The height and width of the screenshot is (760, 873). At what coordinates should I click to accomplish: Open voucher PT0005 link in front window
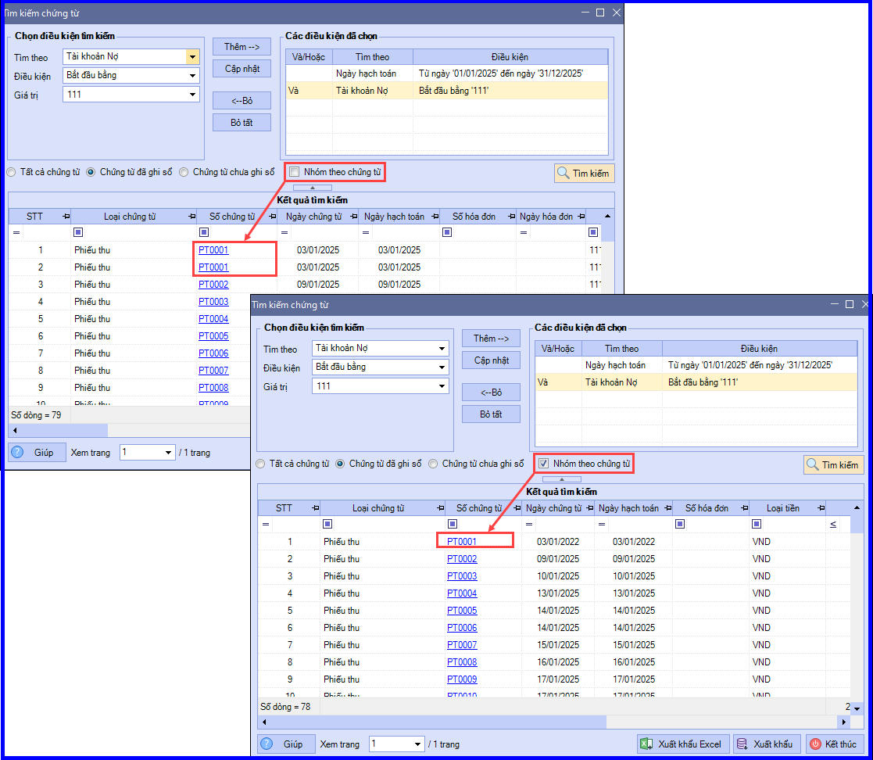tap(462, 610)
